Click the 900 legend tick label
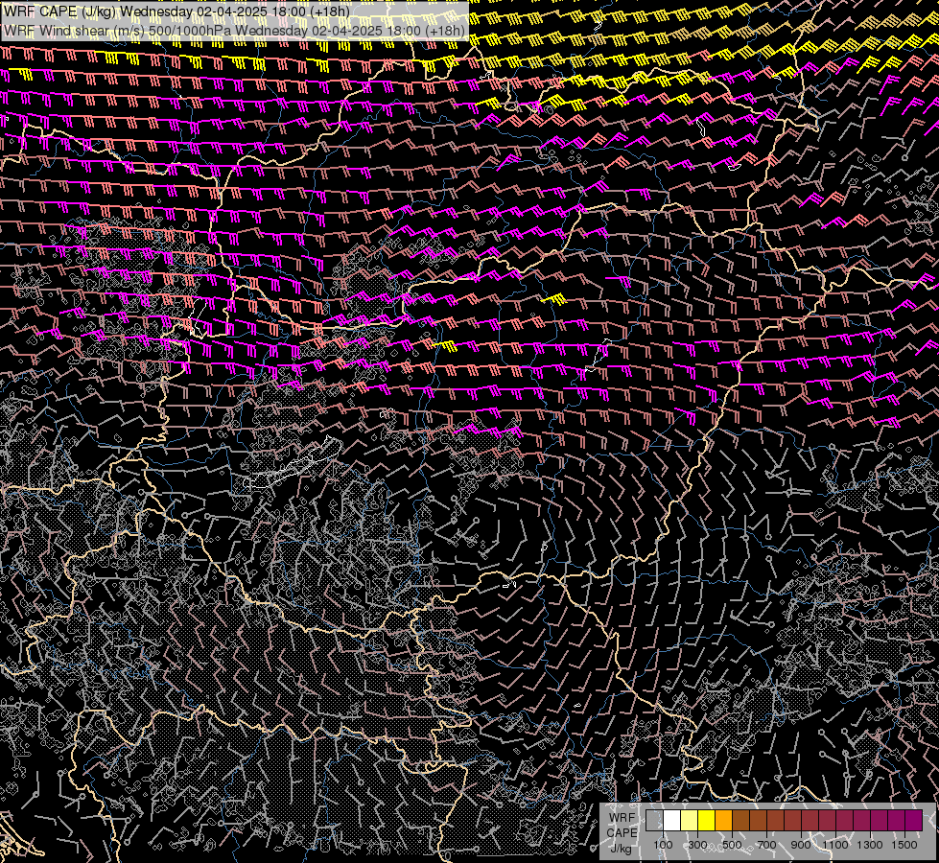This screenshot has width=939, height=863. click(x=801, y=845)
